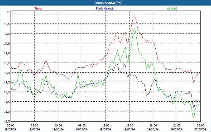Click the 12:00 time axis label

click(x=105, y=126)
